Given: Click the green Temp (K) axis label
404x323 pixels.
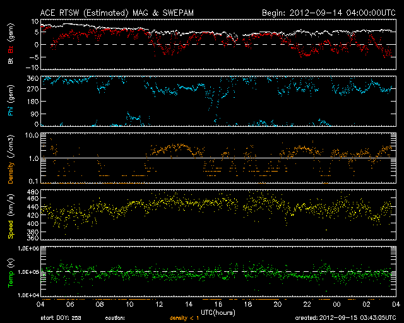Looking at the screenshot, I should click(x=10, y=273).
